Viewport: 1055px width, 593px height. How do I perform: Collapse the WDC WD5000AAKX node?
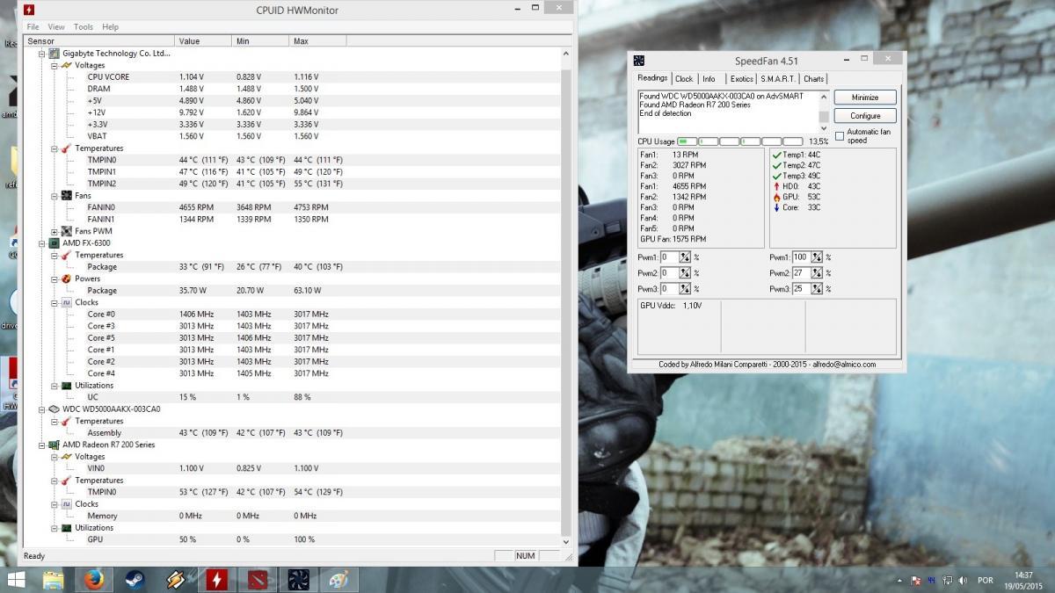click(x=41, y=409)
